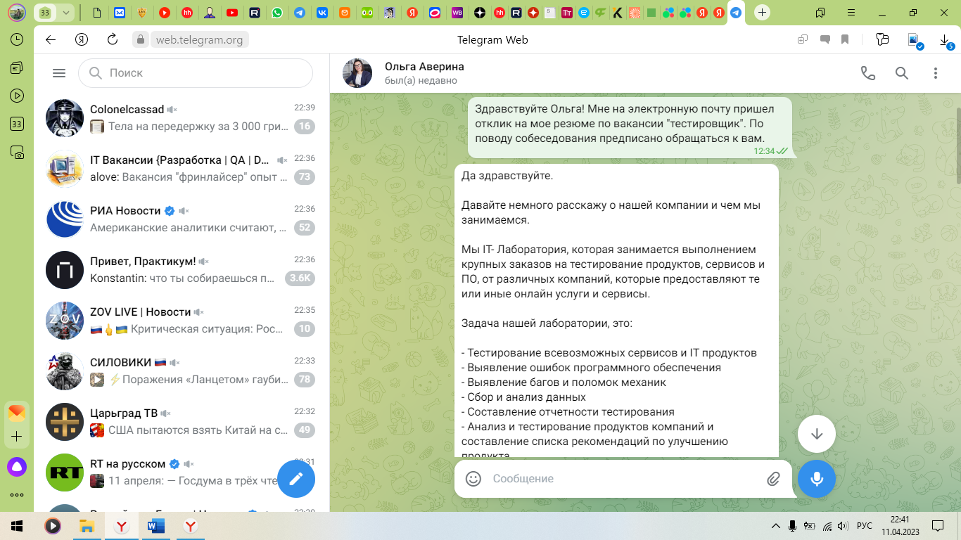Call Ольга Аверина using the phone icon

tap(867, 72)
